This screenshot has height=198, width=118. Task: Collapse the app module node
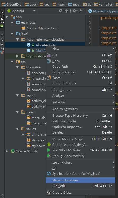point(7,17)
